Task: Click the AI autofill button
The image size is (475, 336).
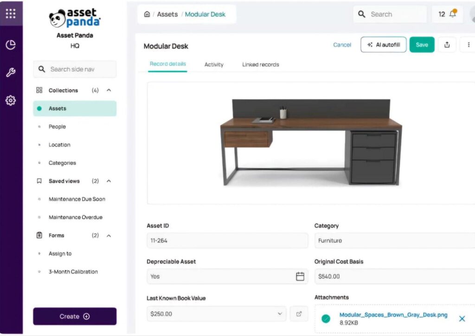Action: point(384,45)
